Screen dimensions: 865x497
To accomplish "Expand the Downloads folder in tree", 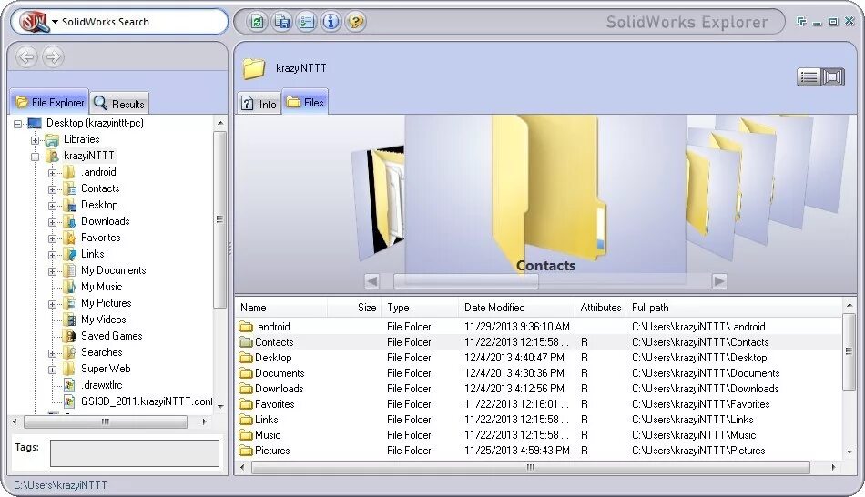I will 52,222.
